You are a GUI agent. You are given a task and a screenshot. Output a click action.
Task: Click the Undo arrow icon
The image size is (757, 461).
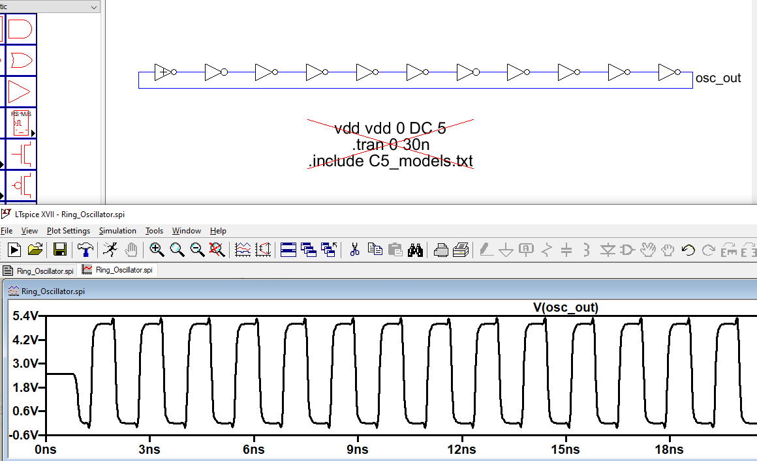click(688, 250)
